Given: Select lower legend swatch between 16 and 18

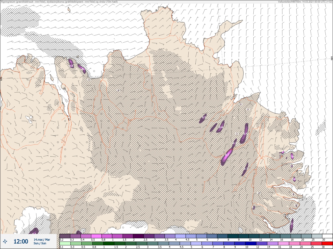Looking at the screenshot, I should coord(284,244).
